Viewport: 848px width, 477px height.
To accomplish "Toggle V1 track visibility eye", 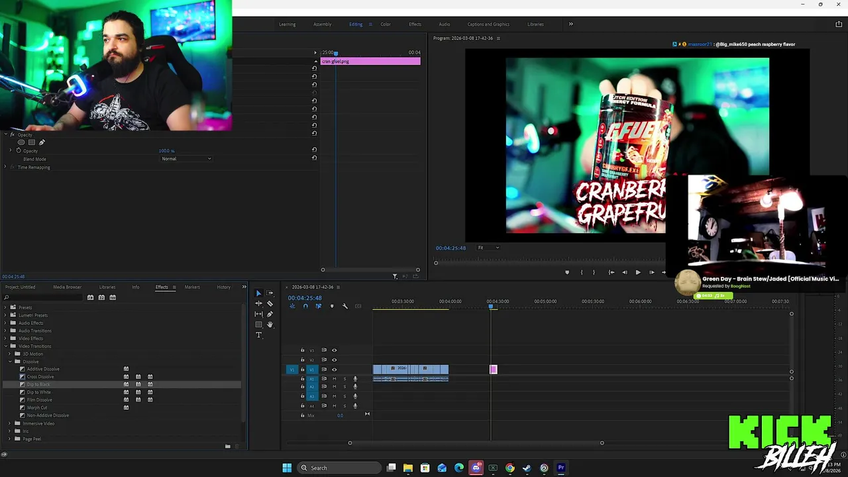I will coord(334,370).
